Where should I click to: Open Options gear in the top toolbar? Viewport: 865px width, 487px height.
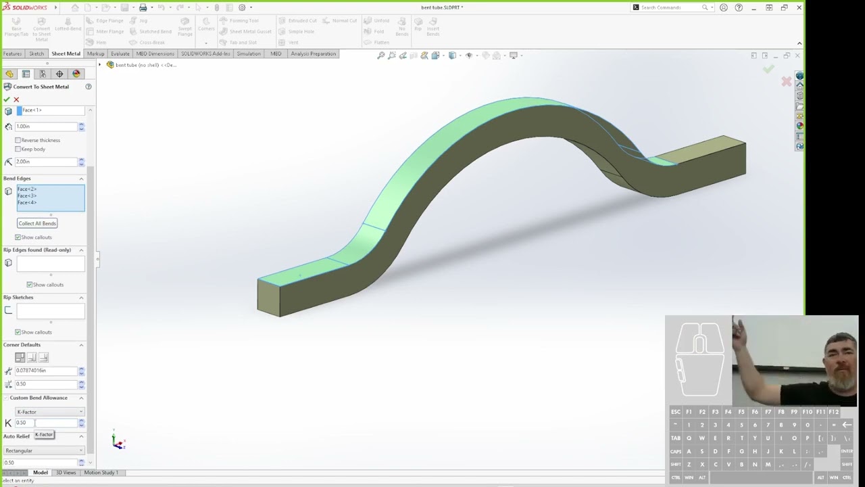(242, 7)
